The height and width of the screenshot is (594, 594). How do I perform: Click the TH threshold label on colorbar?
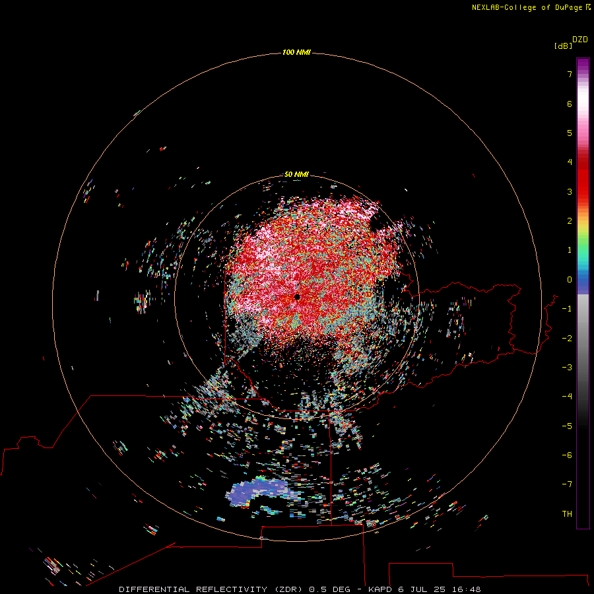click(x=567, y=514)
